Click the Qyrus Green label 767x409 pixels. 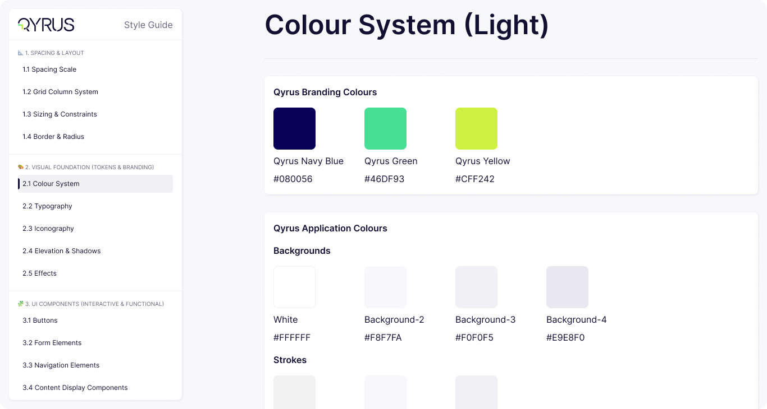391,161
